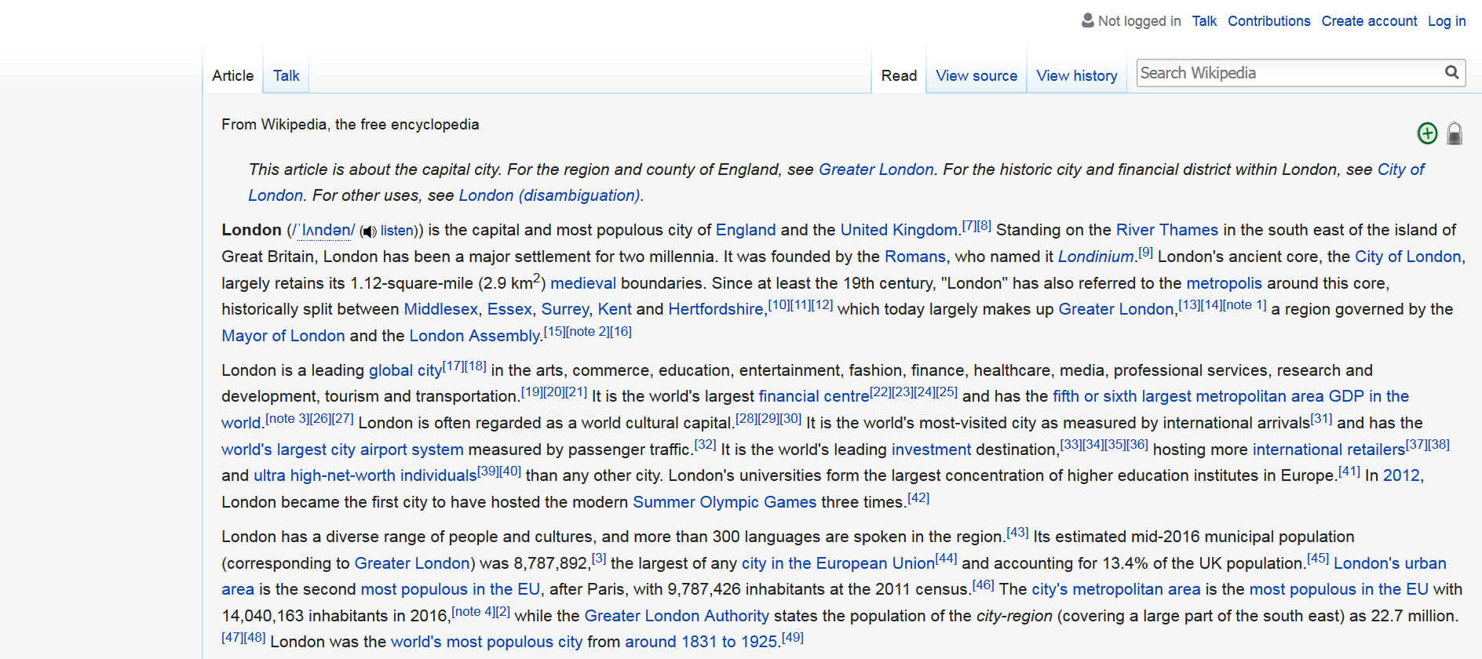The width and height of the screenshot is (1482, 659).
Task: Click citation [45] after UK population
Action: [x=1317, y=559]
